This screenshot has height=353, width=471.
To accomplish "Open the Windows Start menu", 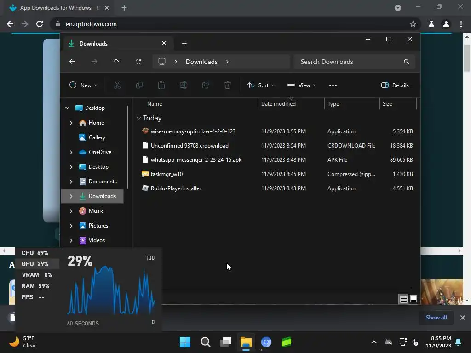I will pyautogui.click(x=185, y=342).
